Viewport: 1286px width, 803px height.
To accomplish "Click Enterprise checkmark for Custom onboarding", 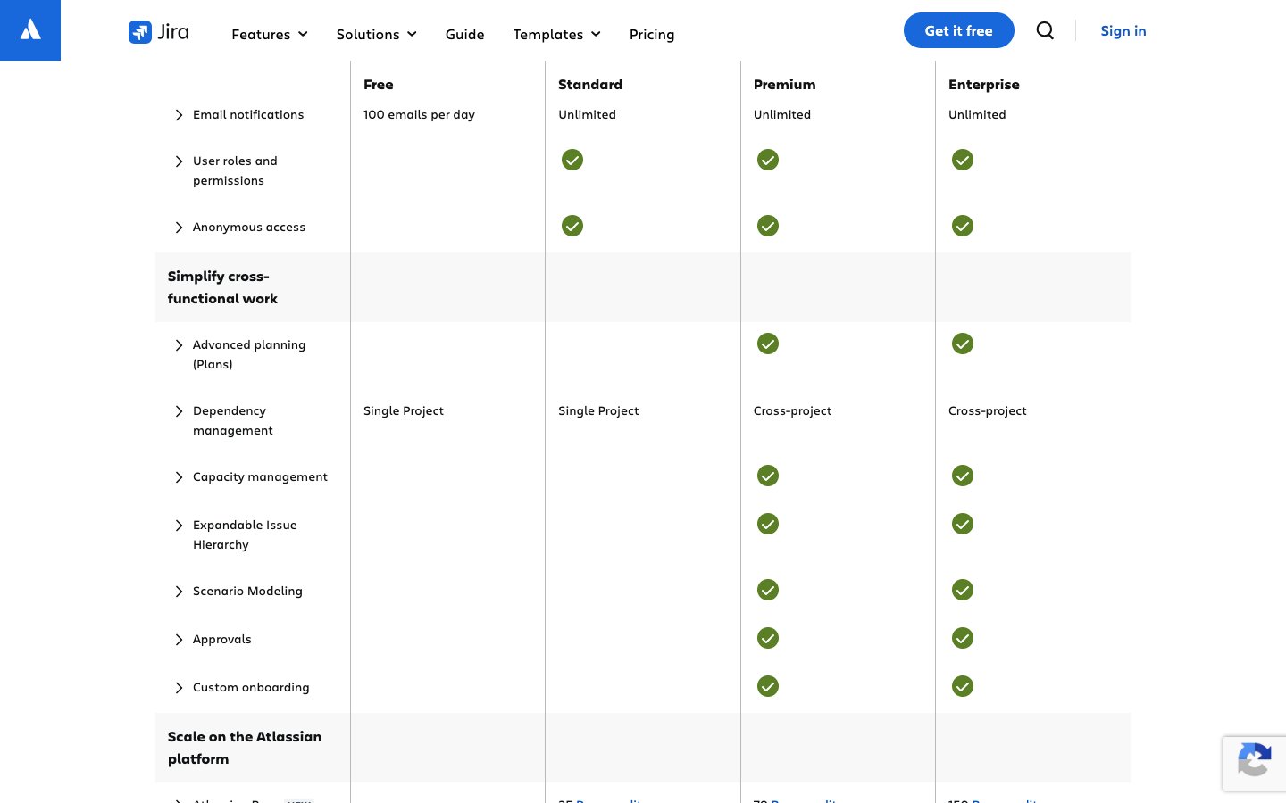I will (962, 687).
